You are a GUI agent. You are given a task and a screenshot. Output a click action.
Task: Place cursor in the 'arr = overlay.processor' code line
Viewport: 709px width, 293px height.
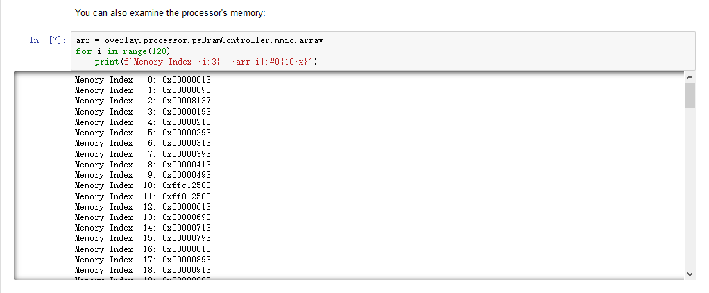point(199,40)
